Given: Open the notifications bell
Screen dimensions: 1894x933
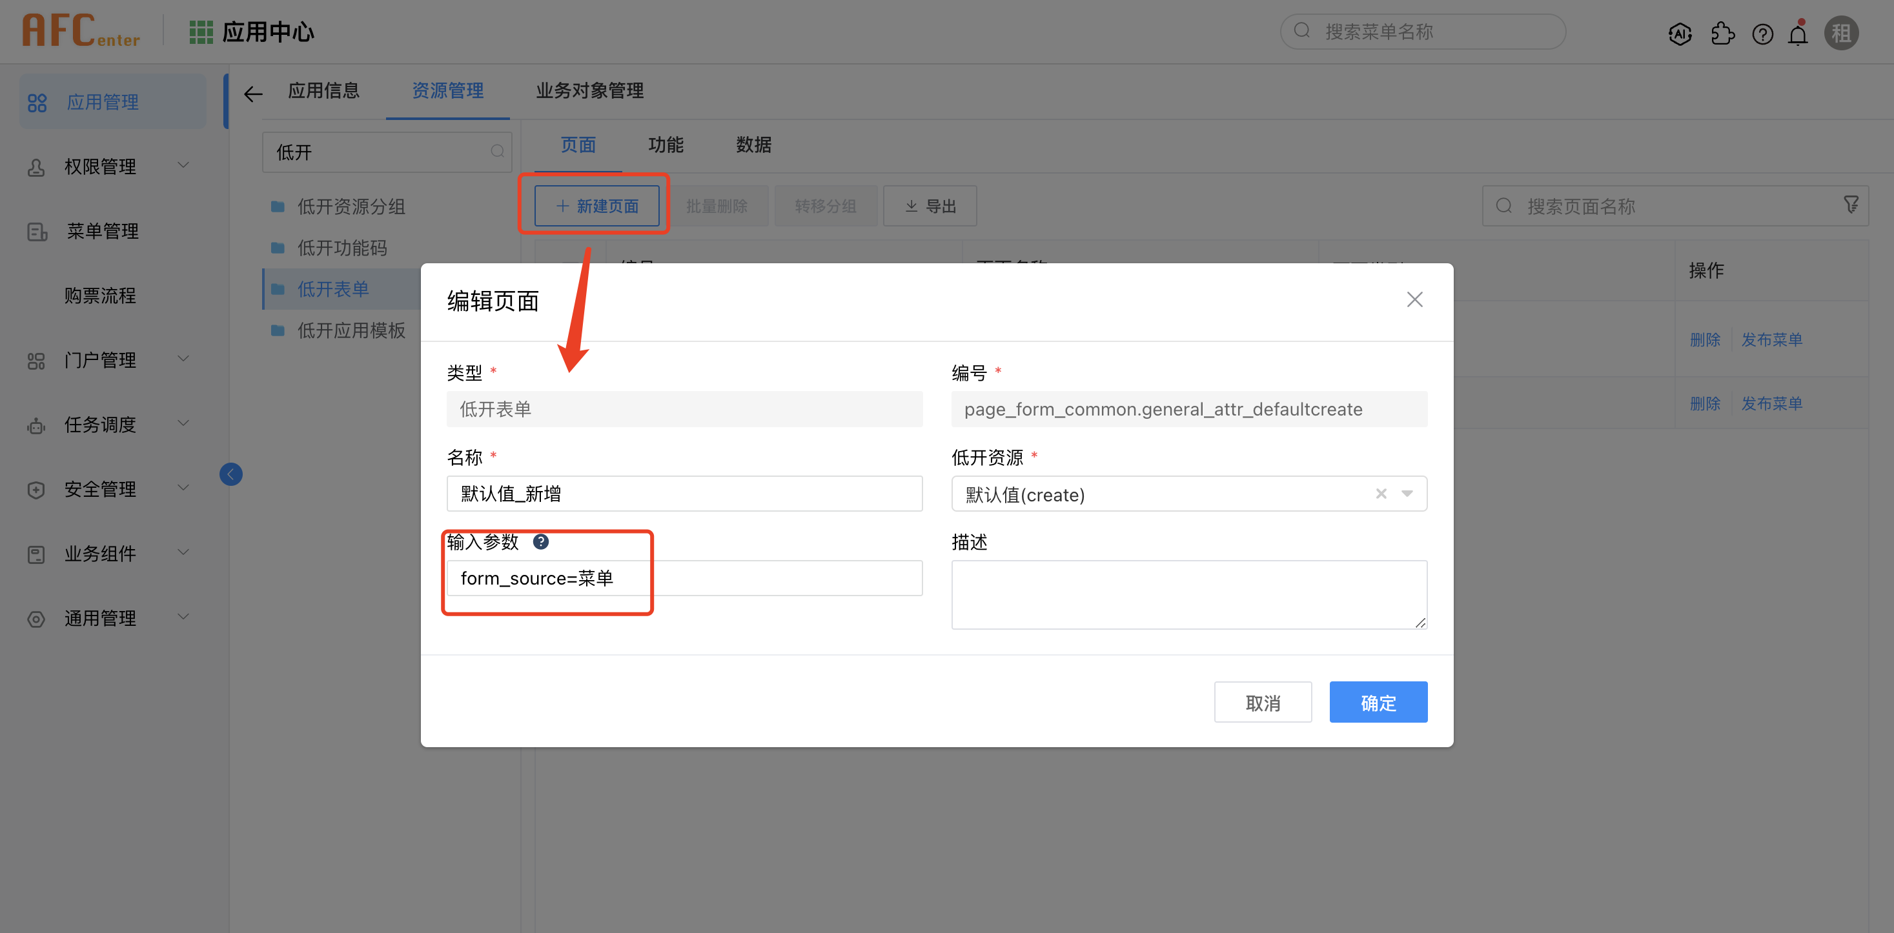Looking at the screenshot, I should [x=1798, y=34].
